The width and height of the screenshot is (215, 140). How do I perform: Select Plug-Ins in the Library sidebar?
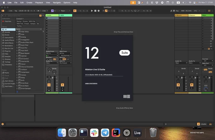click(8, 51)
